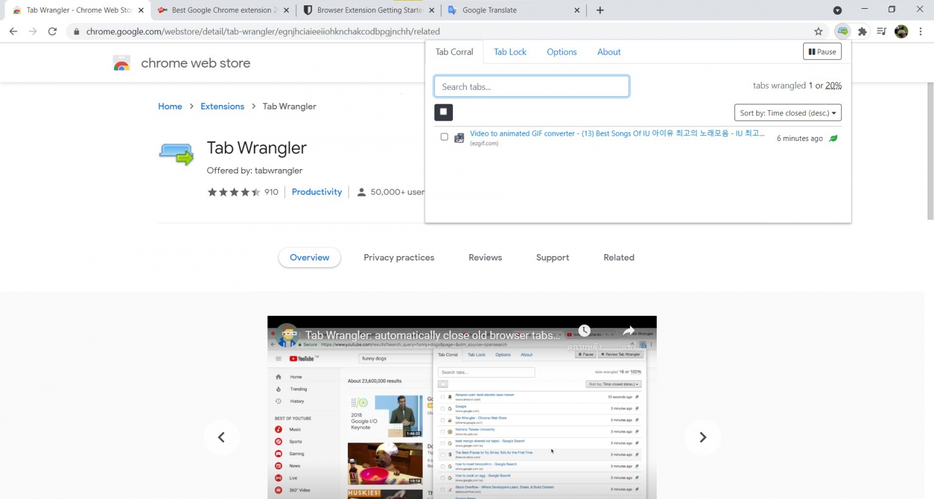Open a new browser tab
Viewport: 934px width, 499px height.
point(600,10)
